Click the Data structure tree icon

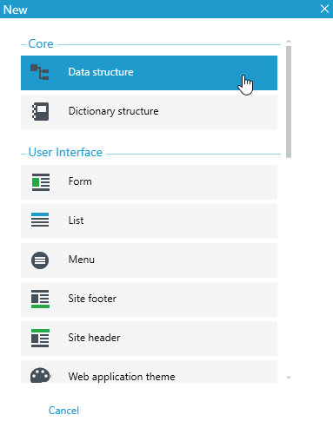(40, 72)
